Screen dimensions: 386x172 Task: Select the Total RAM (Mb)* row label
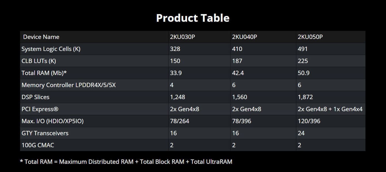(x=44, y=73)
